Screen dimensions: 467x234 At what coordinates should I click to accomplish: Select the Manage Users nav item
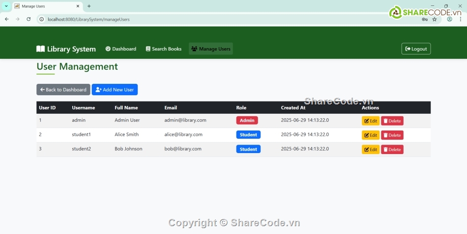tap(211, 49)
